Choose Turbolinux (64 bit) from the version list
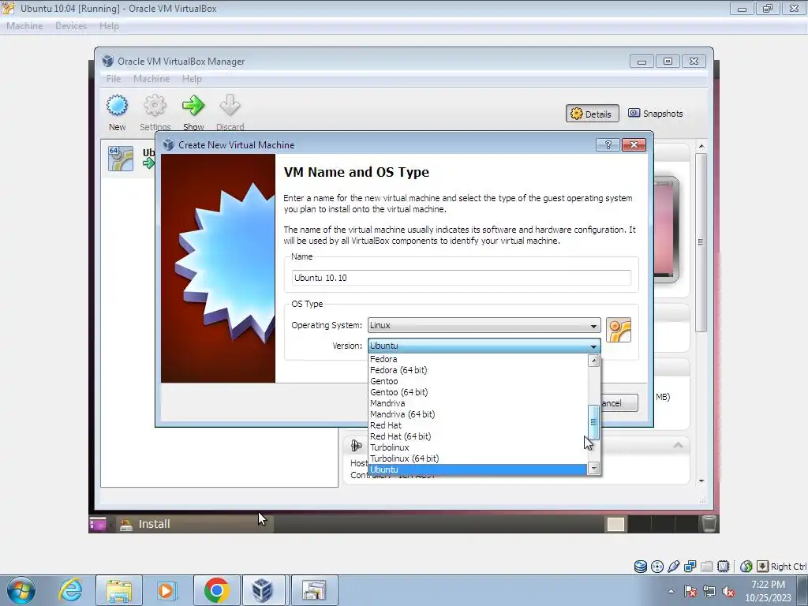The image size is (808, 606). coord(477,458)
